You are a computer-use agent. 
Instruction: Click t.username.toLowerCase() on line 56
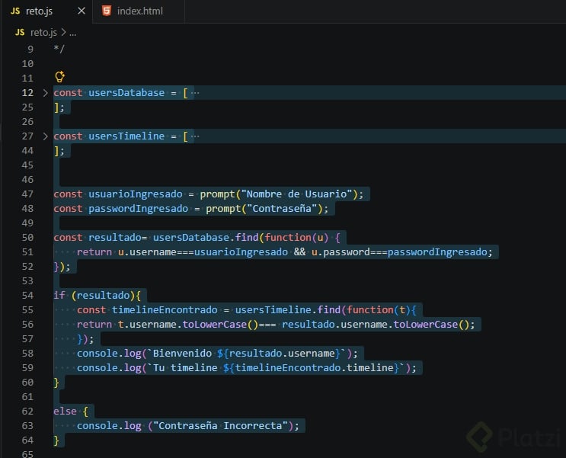coord(188,325)
